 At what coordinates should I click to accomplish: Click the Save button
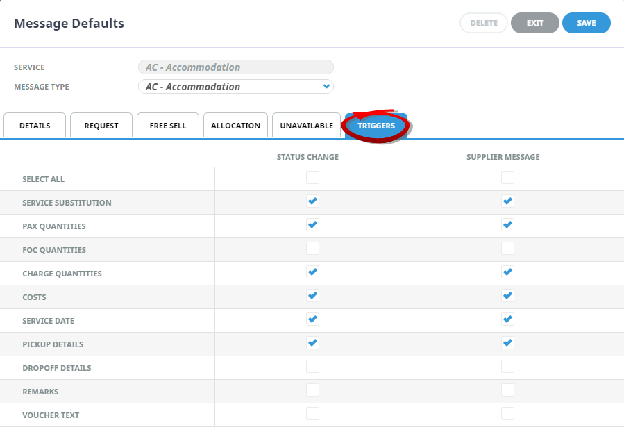(x=586, y=23)
